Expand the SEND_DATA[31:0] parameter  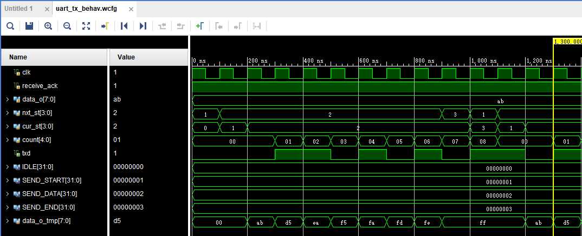coord(8,194)
